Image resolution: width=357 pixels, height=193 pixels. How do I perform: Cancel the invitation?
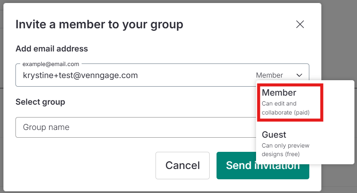(183, 166)
